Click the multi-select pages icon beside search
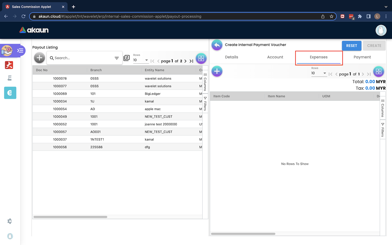This screenshot has width=392, height=245. pos(127,58)
